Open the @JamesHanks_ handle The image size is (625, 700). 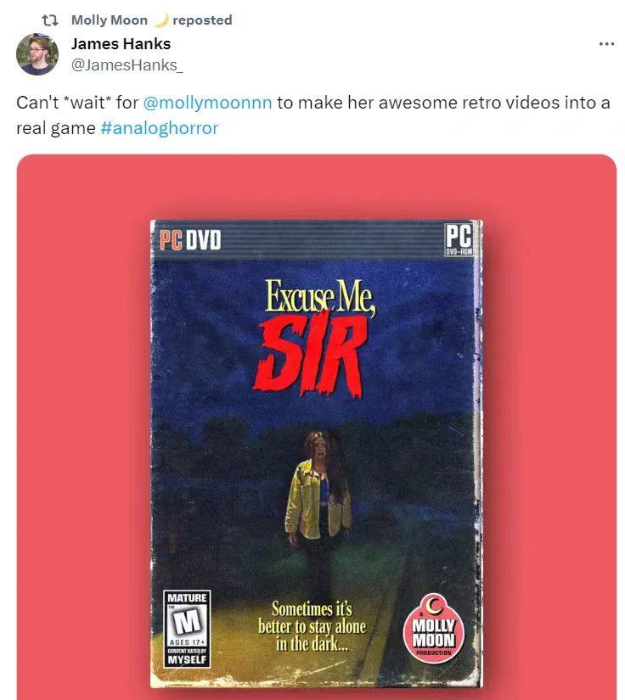pyautogui.click(x=127, y=65)
